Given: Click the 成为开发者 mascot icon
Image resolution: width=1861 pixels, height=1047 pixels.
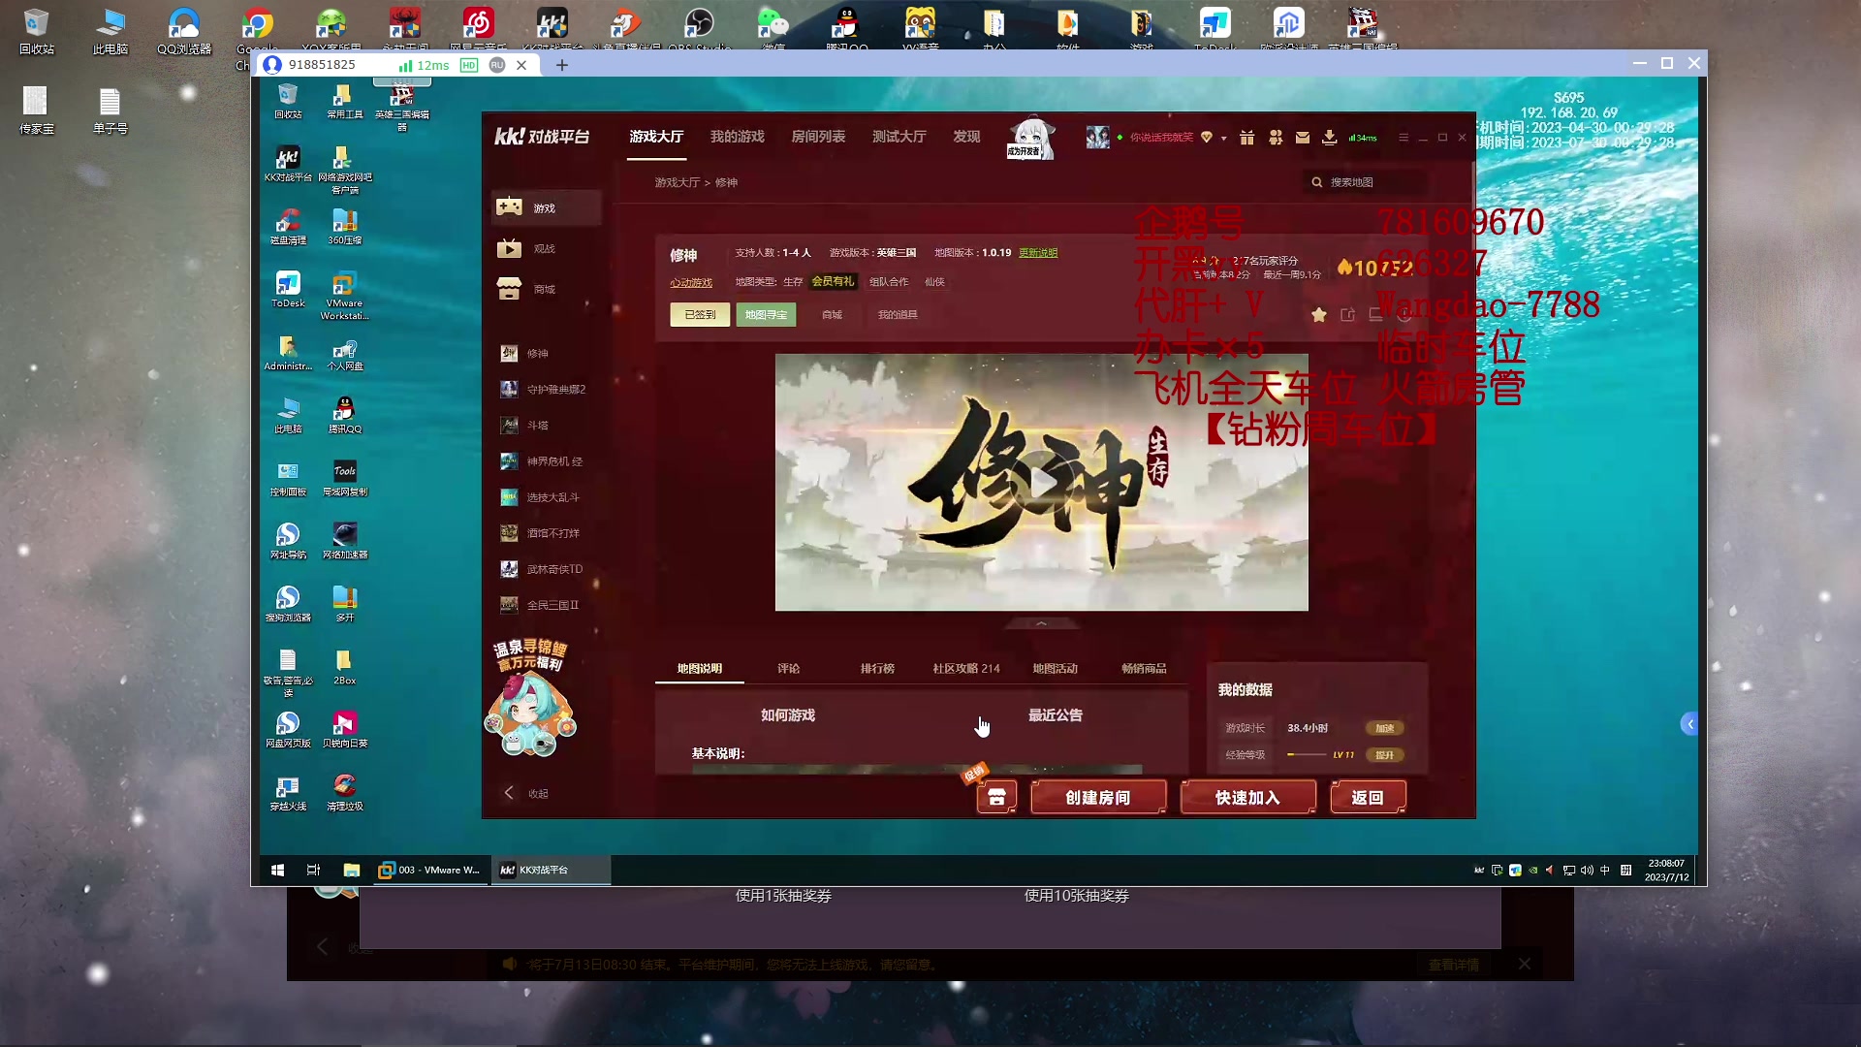Looking at the screenshot, I should tap(1030, 139).
